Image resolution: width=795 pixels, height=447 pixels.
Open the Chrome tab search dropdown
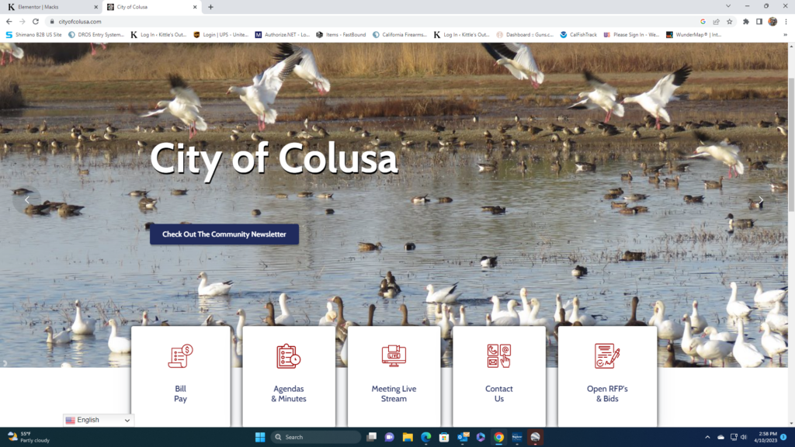pyautogui.click(x=728, y=6)
